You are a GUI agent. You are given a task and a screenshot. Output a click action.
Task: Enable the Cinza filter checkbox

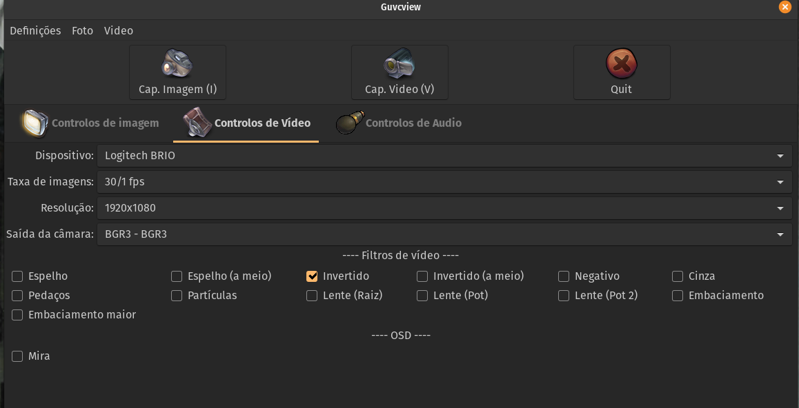677,276
